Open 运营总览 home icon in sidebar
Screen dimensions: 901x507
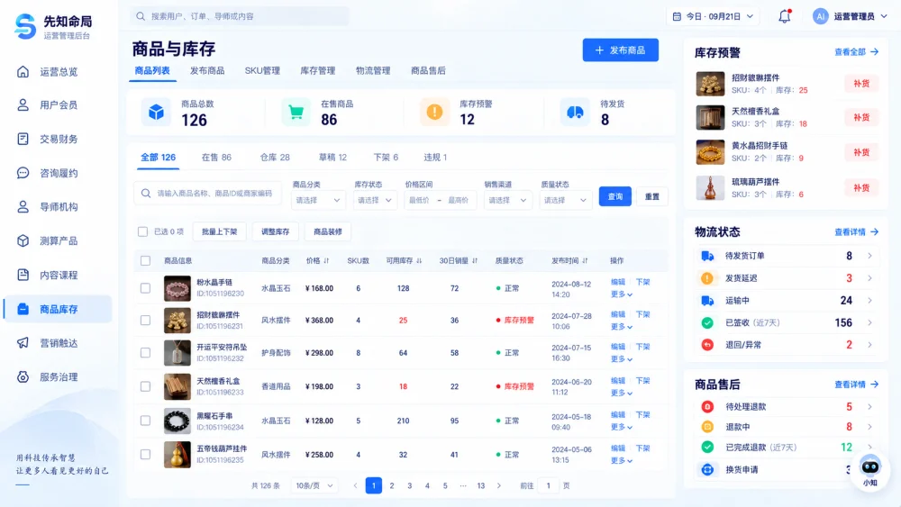(23, 72)
